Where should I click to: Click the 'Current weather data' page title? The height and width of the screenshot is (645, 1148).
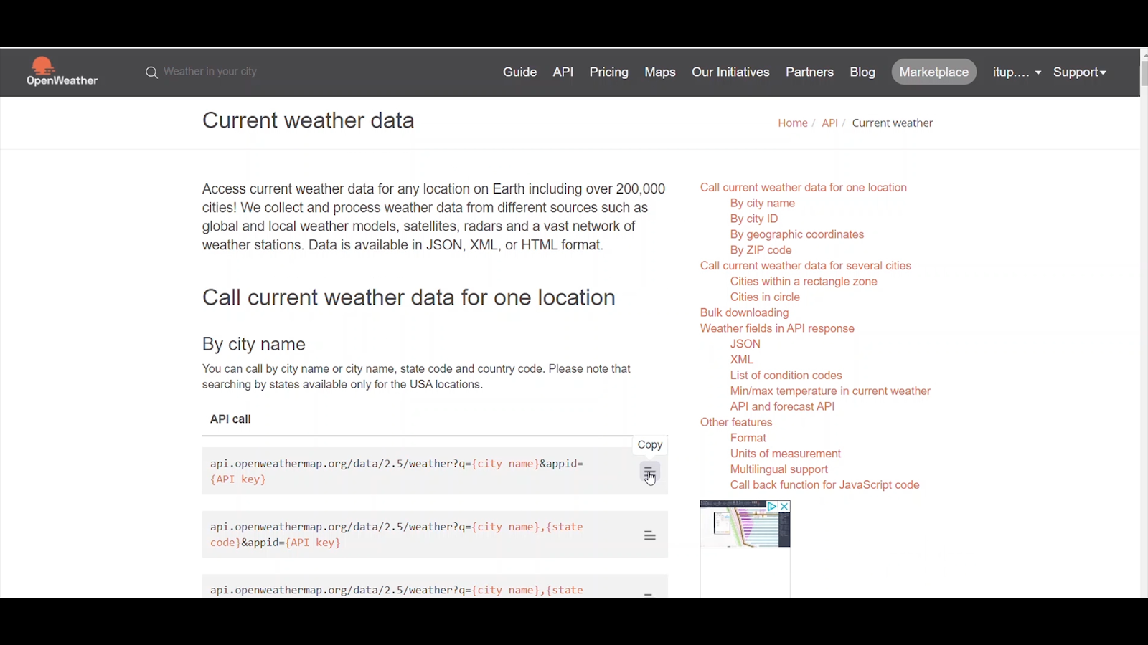[309, 121]
